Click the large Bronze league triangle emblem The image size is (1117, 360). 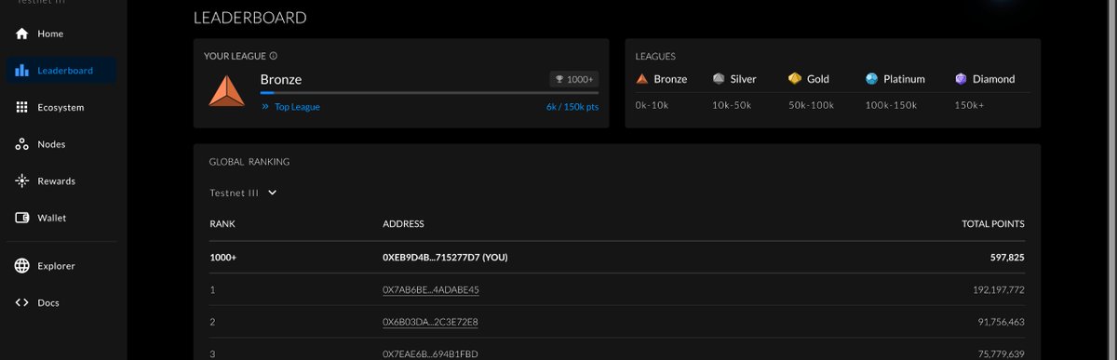tap(226, 91)
